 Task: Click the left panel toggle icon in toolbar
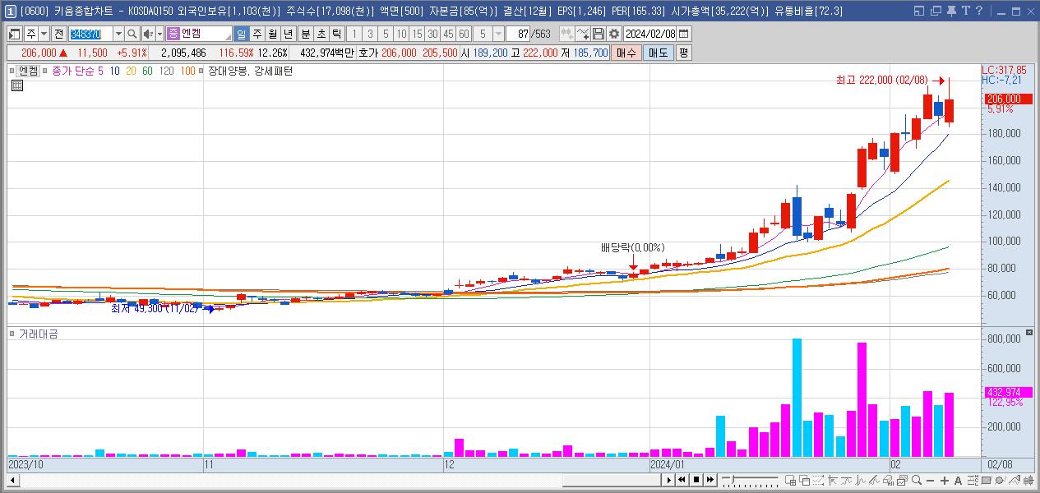point(15,34)
